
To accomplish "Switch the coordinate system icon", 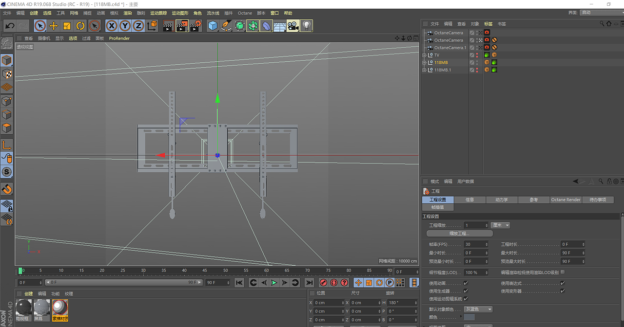I will pyautogui.click(x=152, y=25).
